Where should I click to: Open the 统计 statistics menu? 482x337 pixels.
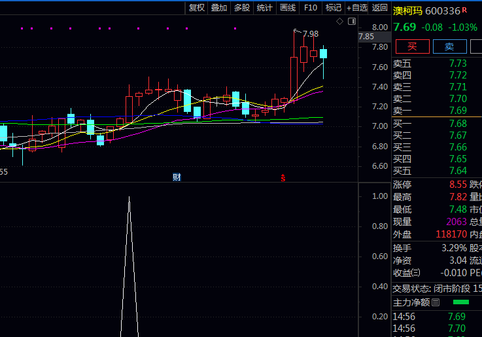(x=265, y=8)
